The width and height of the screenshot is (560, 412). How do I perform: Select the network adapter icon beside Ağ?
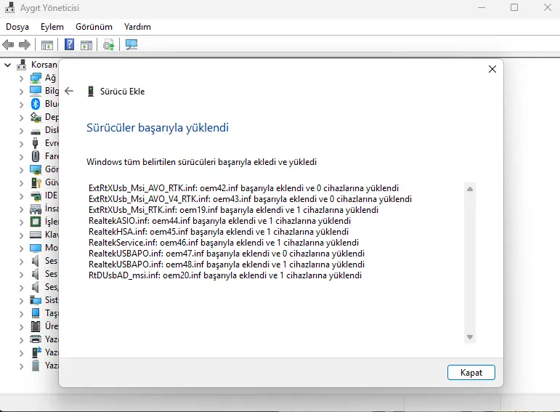click(36, 78)
